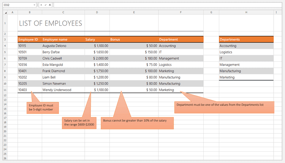This screenshot has width=285, height=163.
Task: Click the Employee name header cell
Action: pos(63,39)
